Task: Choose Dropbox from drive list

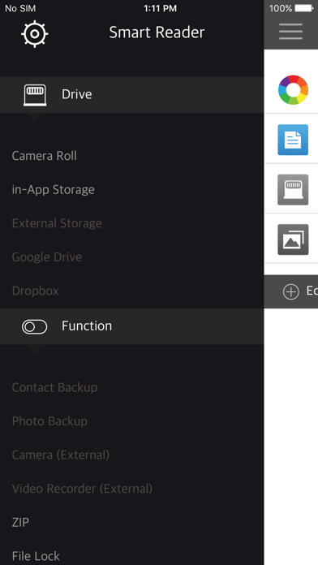Action: coord(36,291)
